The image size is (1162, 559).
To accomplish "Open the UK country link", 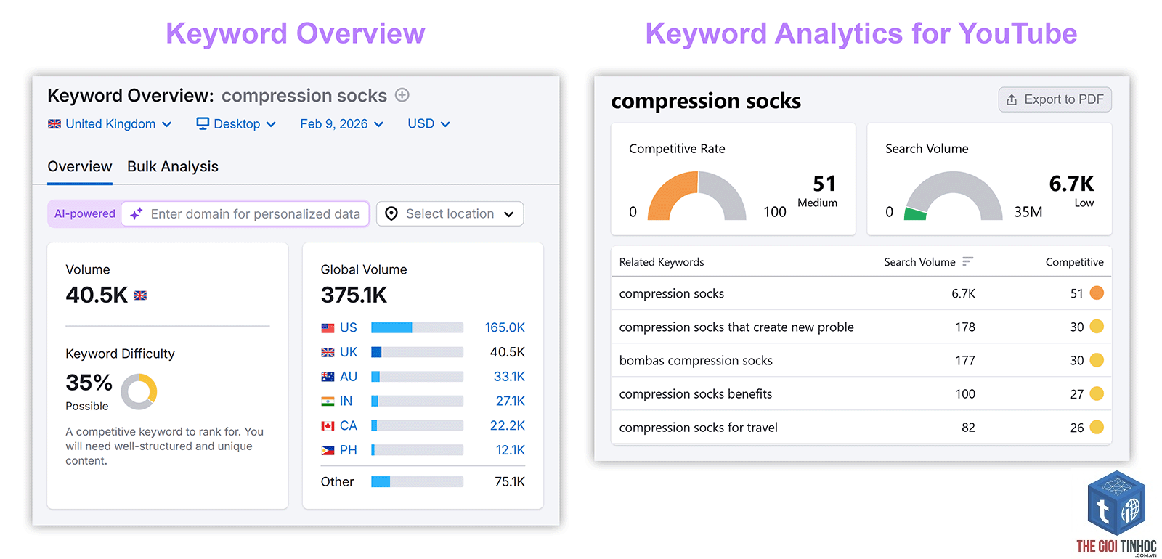I will 349,352.
